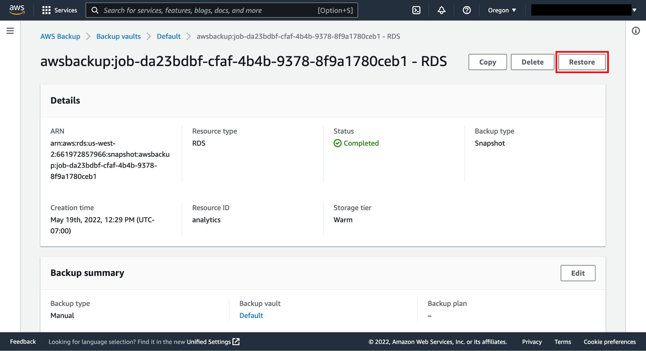This screenshot has height=351, width=646.
Task: Open the help question mark icon
Action: [x=466, y=10]
